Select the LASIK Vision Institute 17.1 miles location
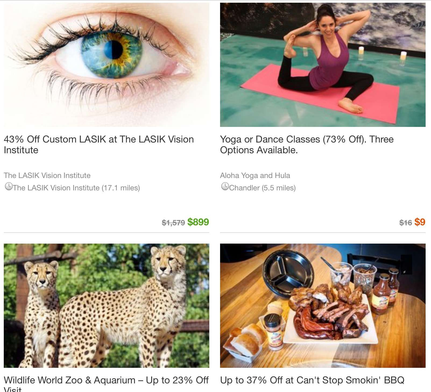 [x=76, y=188]
